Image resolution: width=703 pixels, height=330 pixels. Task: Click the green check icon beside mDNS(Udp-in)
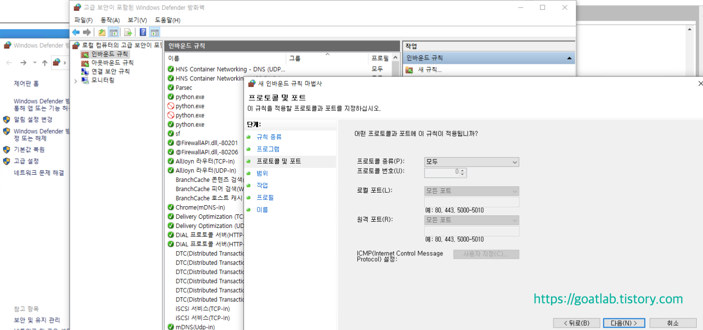click(x=170, y=327)
